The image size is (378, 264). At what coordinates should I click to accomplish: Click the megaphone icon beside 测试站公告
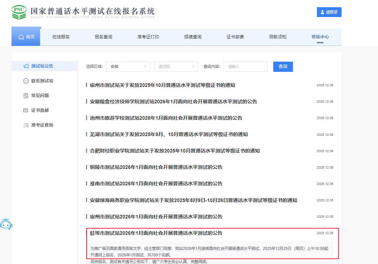[x=26, y=66]
